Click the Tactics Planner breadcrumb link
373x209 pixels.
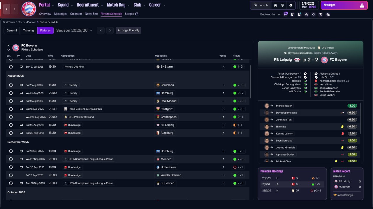pos(27,22)
